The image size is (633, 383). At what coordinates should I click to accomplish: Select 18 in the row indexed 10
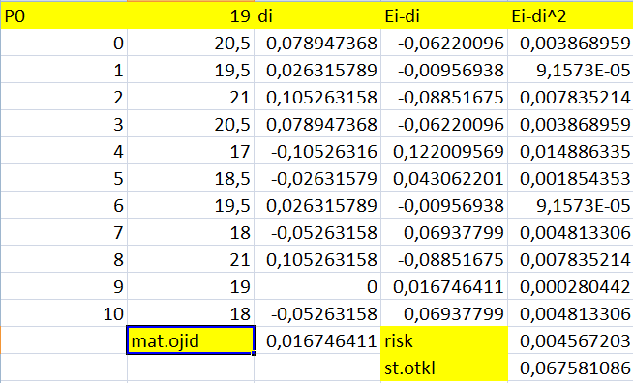pyautogui.click(x=191, y=313)
